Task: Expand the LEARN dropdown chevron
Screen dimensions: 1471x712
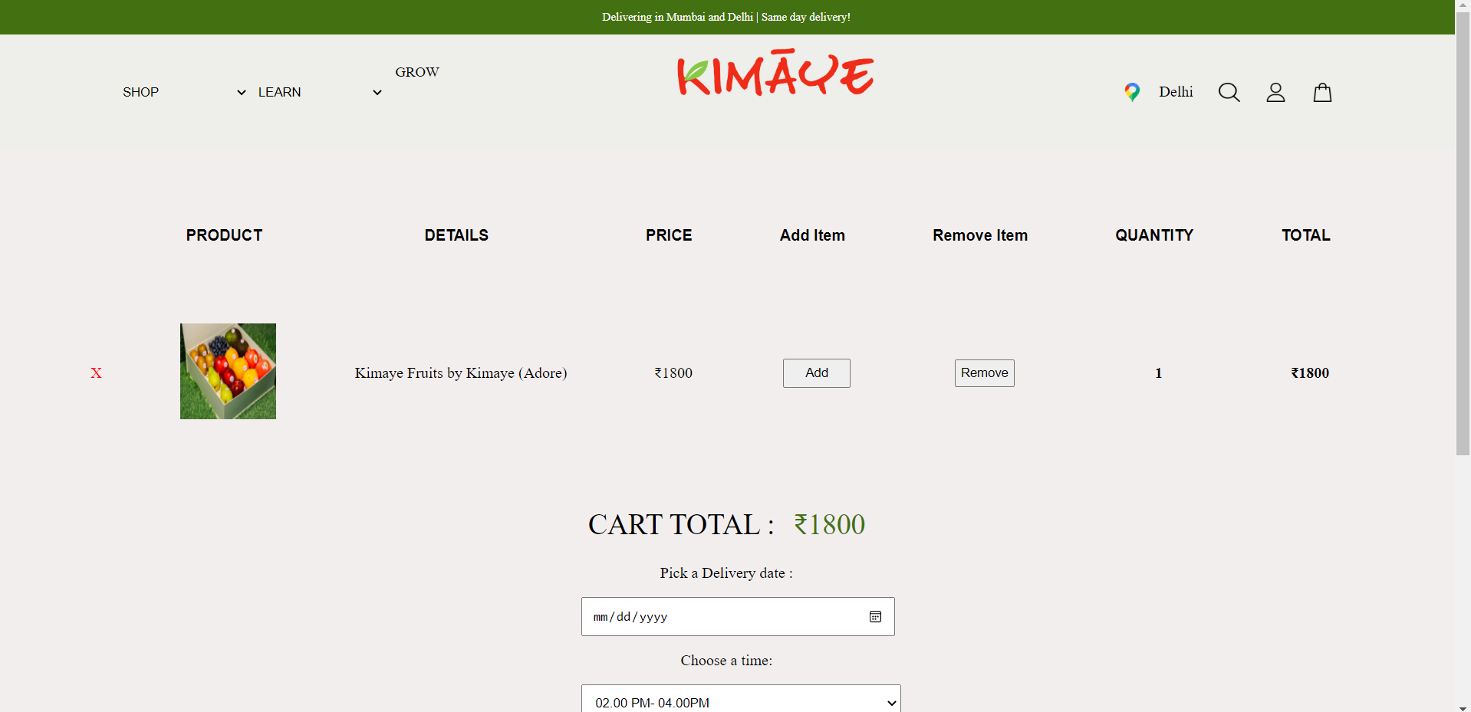Action: (x=377, y=93)
